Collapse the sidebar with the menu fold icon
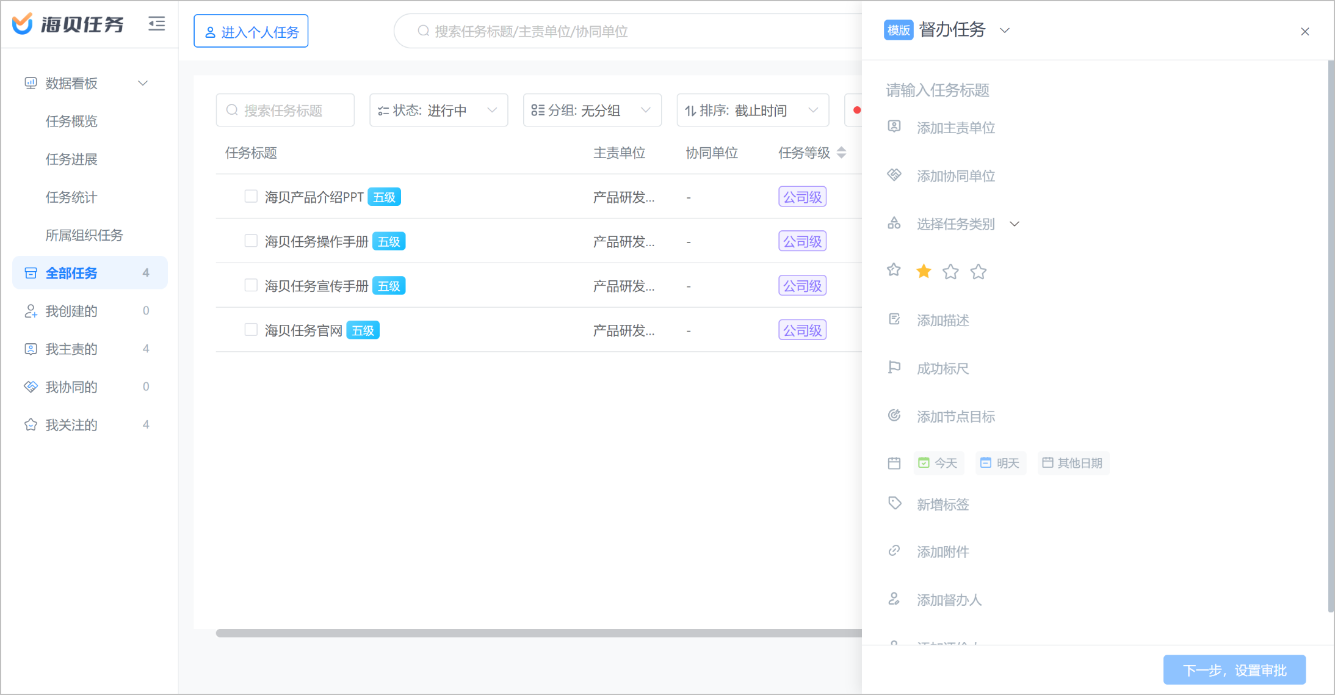 tap(157, 24)
